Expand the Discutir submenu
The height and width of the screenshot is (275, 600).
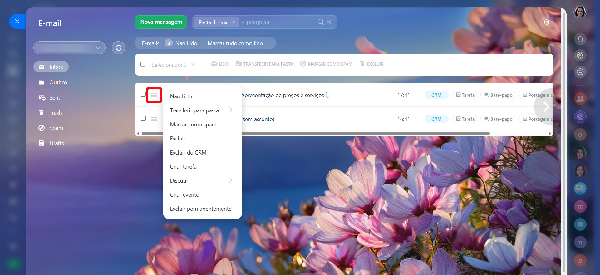pyautogui.click(x=203, y=180)
